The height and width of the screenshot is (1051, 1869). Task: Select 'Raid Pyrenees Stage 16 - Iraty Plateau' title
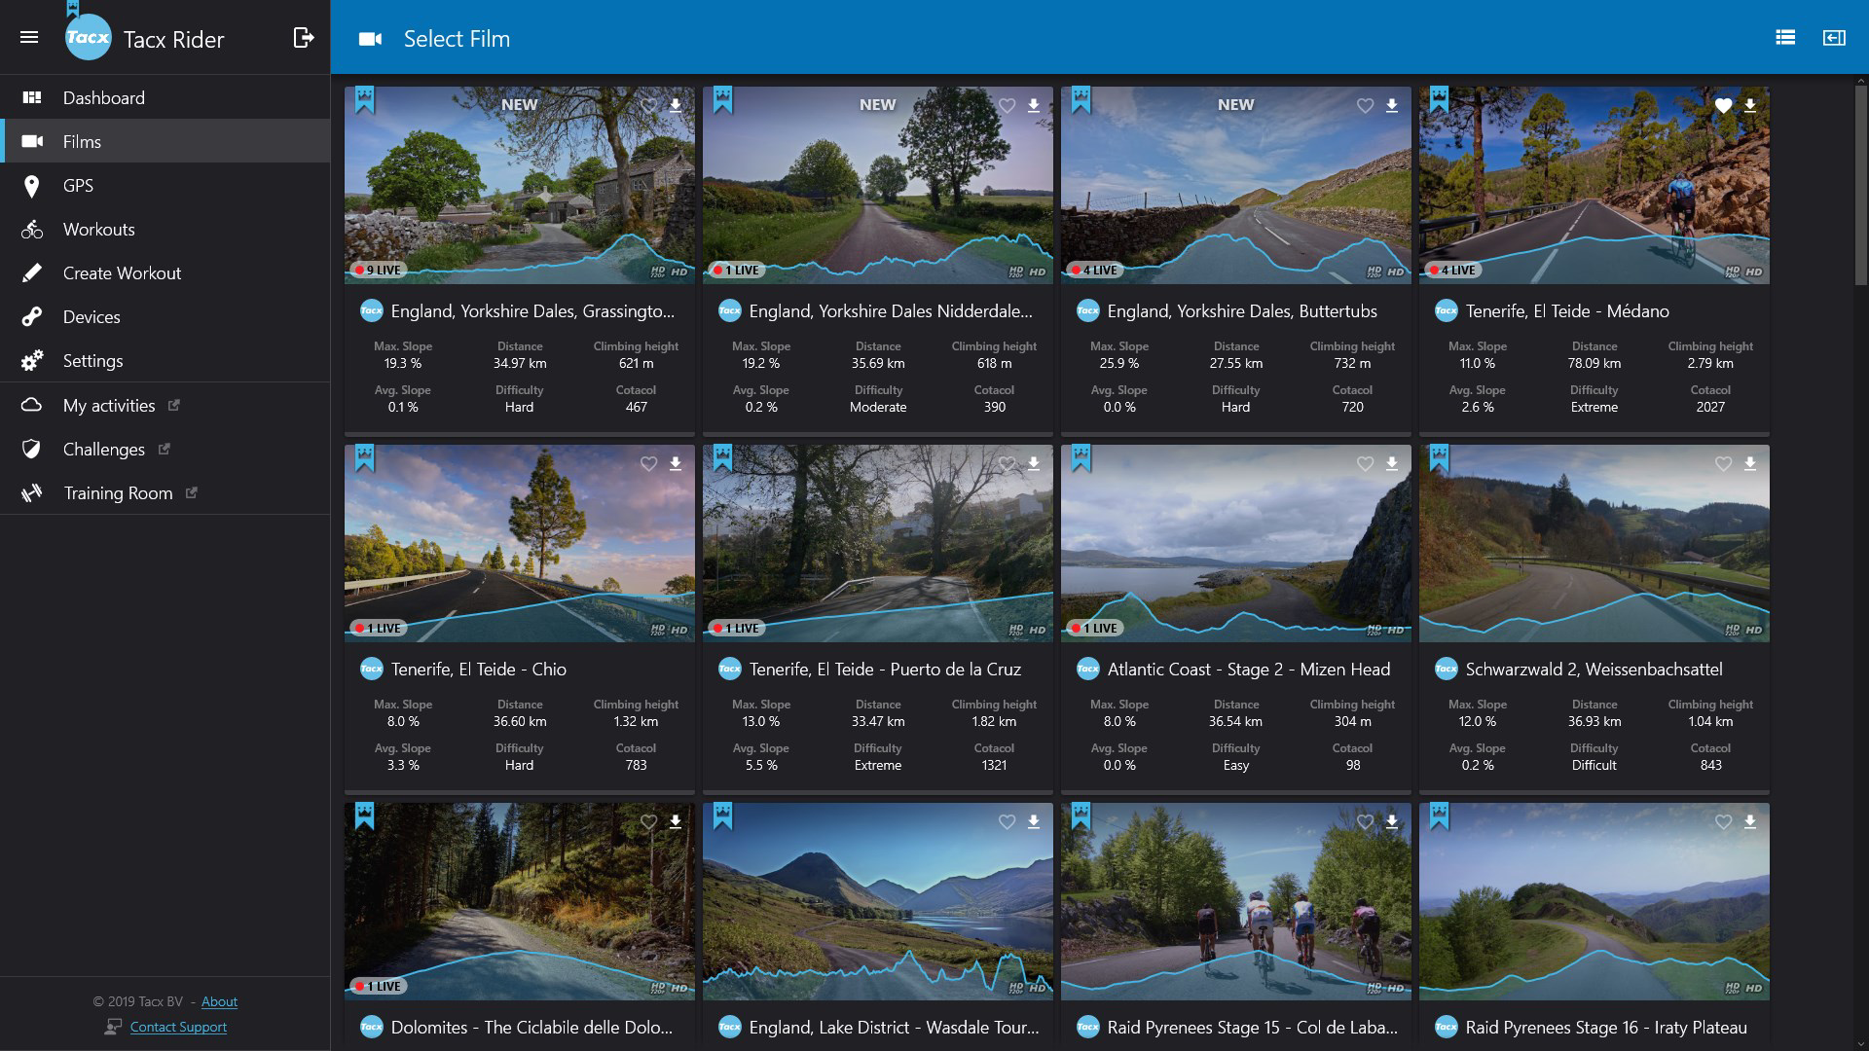(x=1606, y=1028)
